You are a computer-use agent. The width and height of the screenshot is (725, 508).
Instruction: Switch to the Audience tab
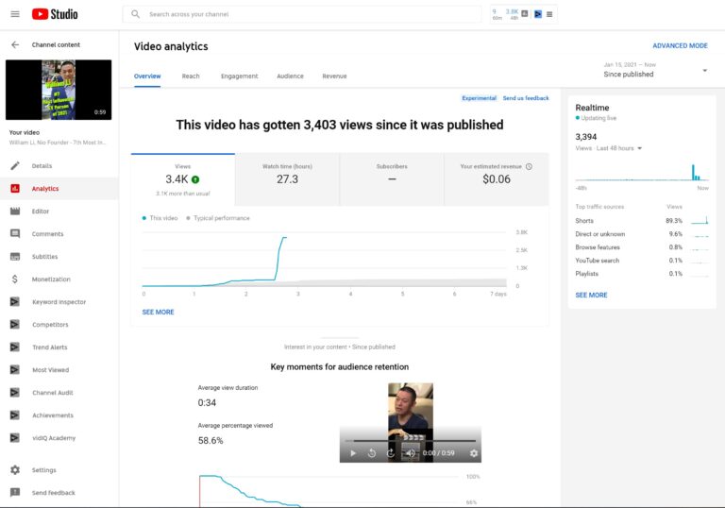click(290, 76)
